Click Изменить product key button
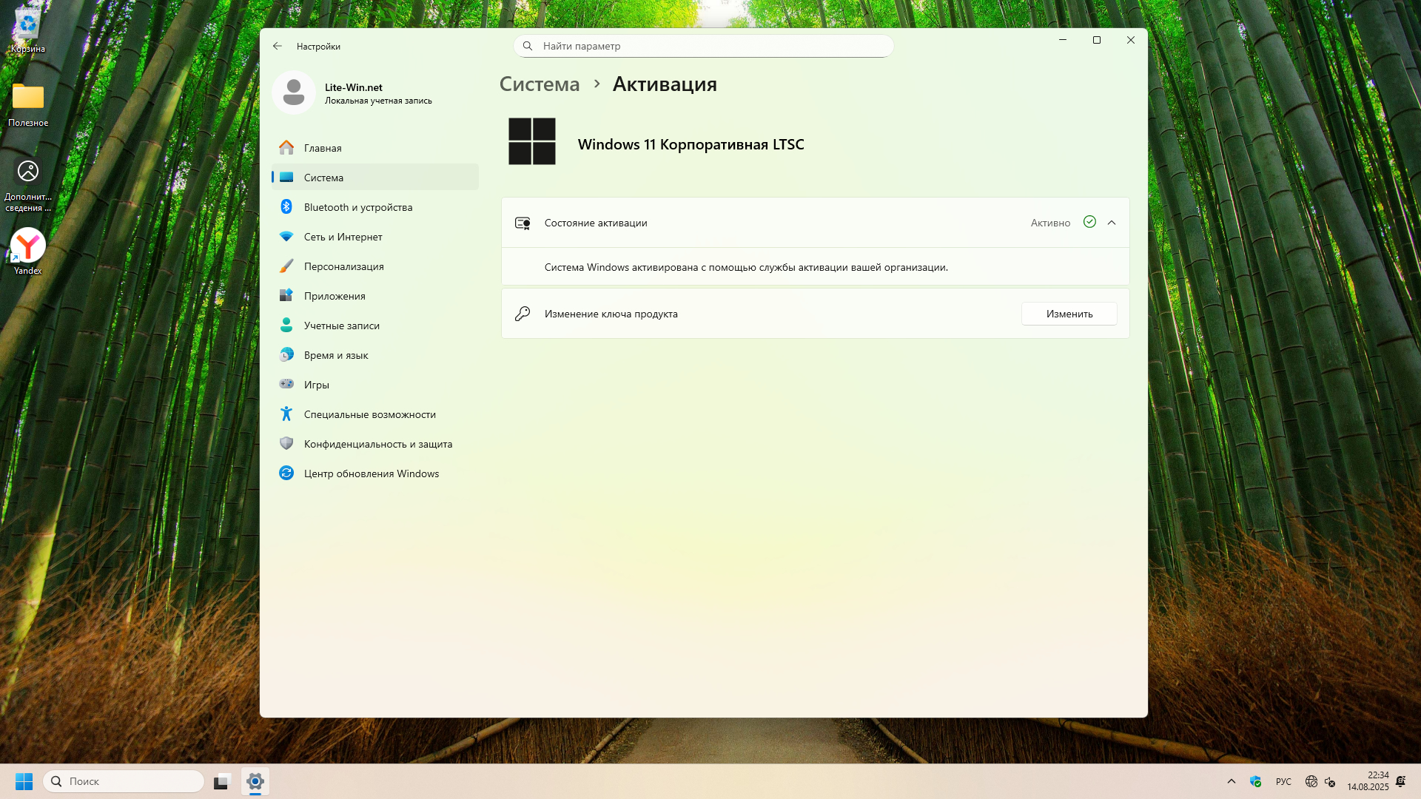 coord(1069,314)
